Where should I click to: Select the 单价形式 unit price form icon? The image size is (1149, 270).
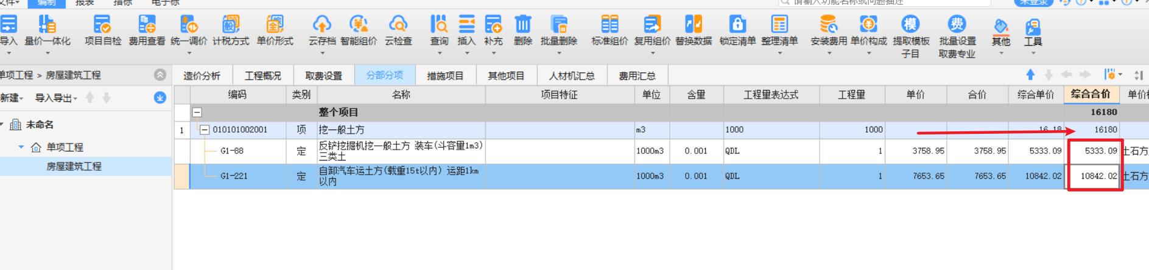(x=275, y=24)
